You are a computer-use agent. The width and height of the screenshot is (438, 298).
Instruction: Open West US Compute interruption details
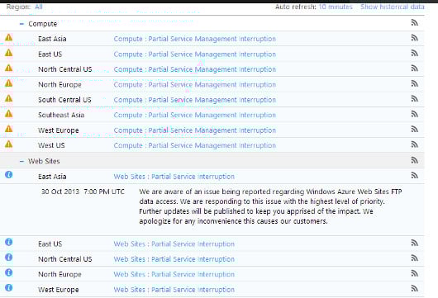(195, 145)
